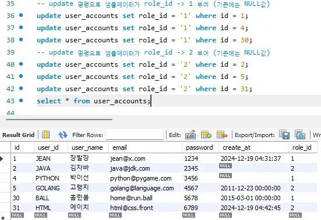
Task: Click the Delete selected rows icon
Action: [222, 135]
